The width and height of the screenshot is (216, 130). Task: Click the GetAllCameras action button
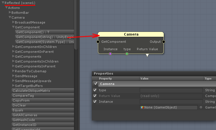[43, 115]
